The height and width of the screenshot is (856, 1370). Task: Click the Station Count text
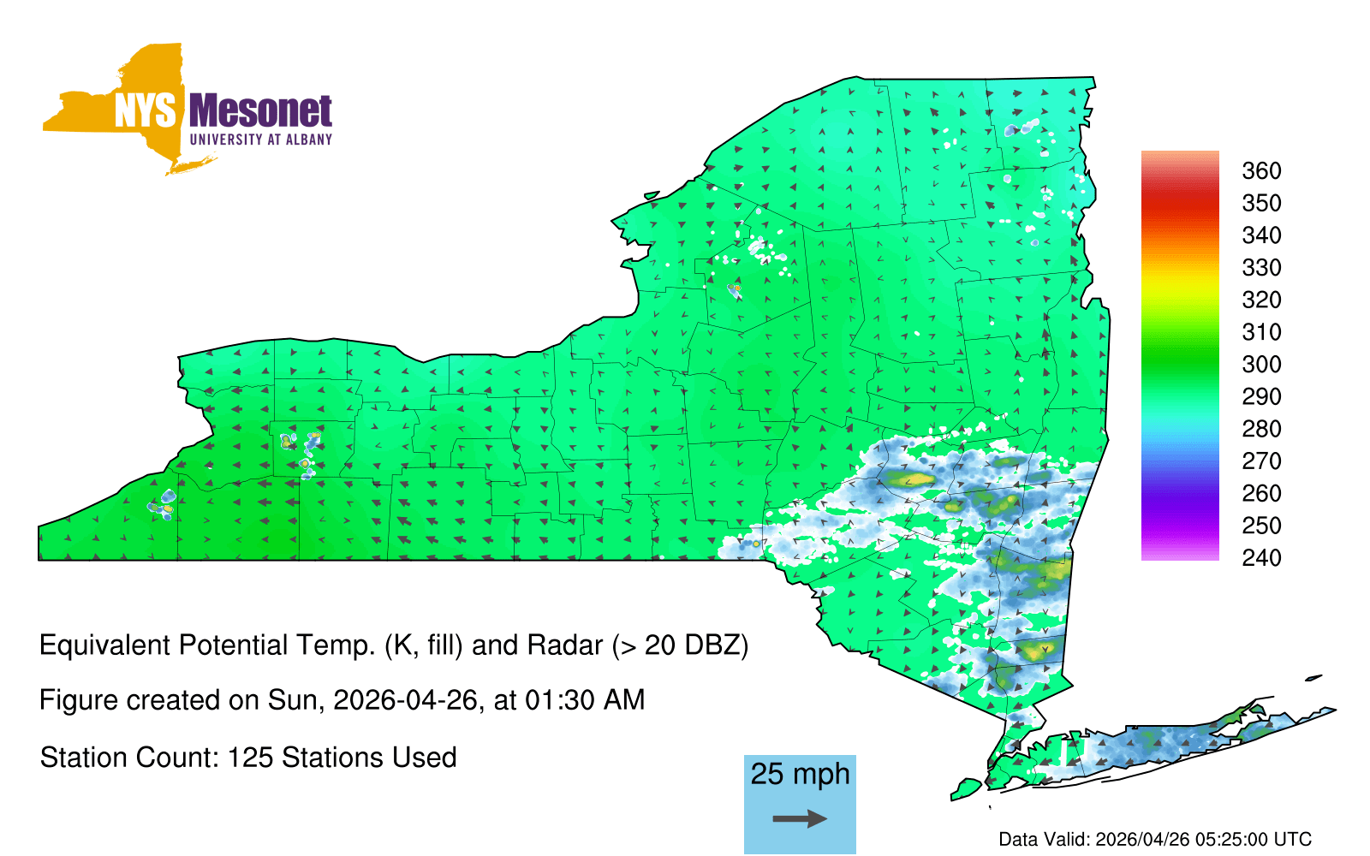pos(248,758)
